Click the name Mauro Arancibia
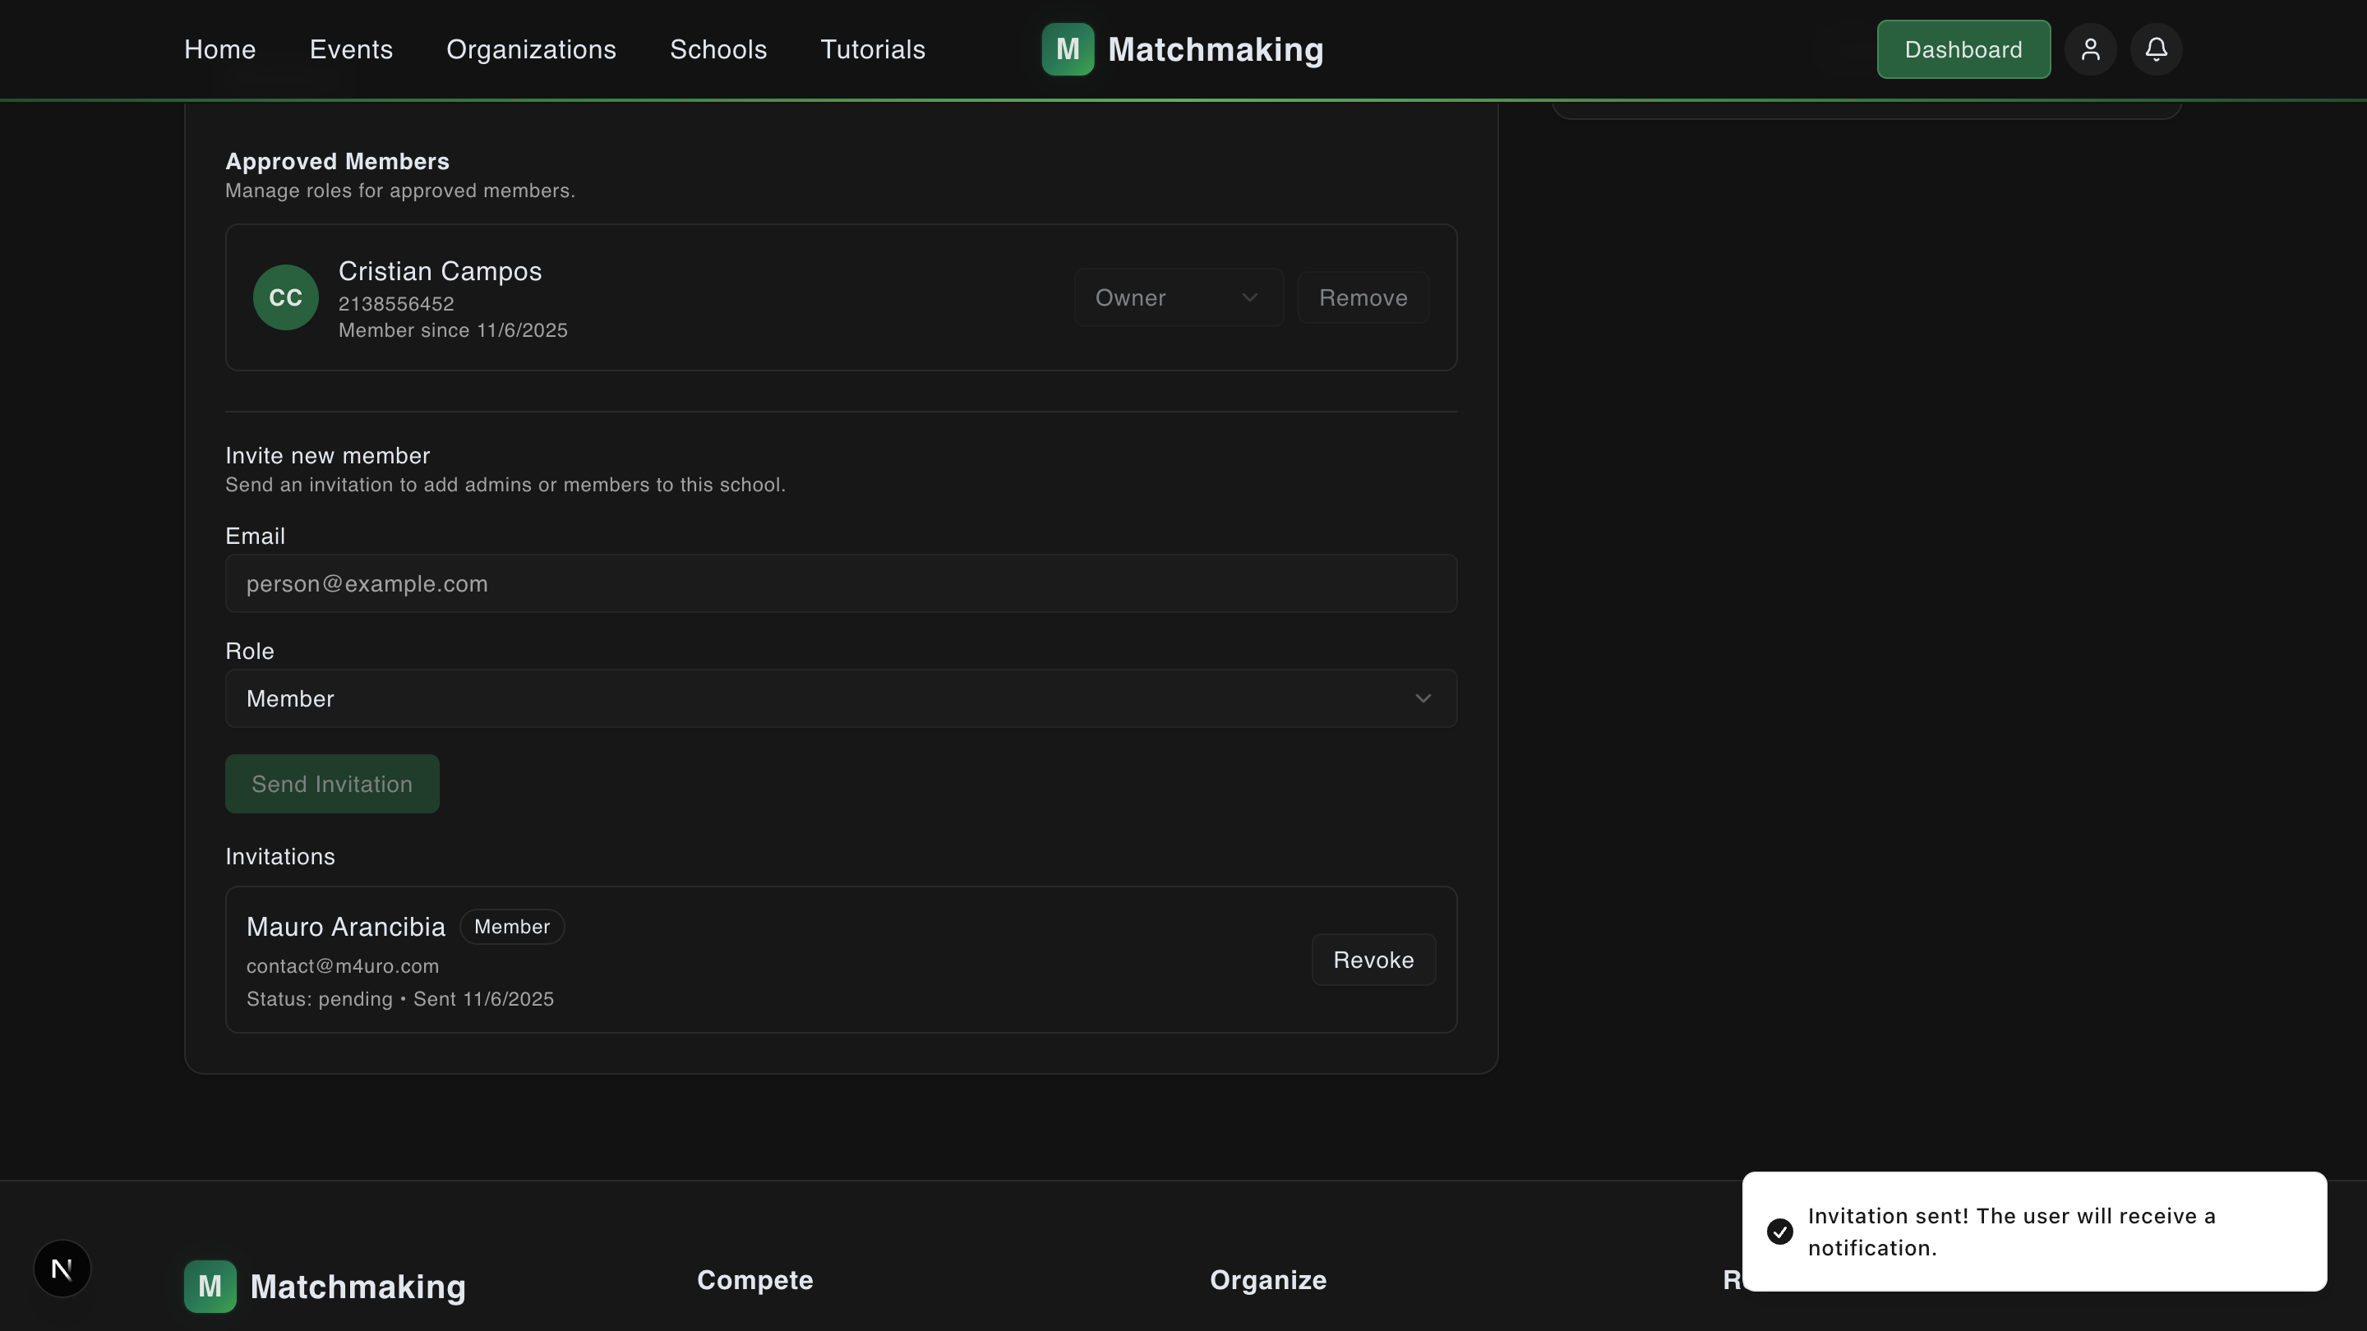The width and height of the screenshot is (2367, 1331). pyautogui.click(x=345, y=927)
